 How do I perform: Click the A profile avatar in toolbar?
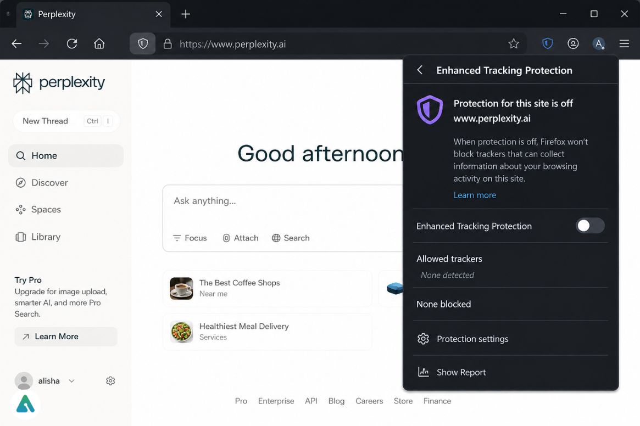599,43
